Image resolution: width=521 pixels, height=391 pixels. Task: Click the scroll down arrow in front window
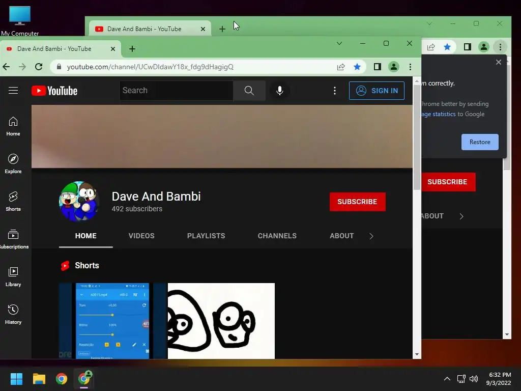pos(417,354)
